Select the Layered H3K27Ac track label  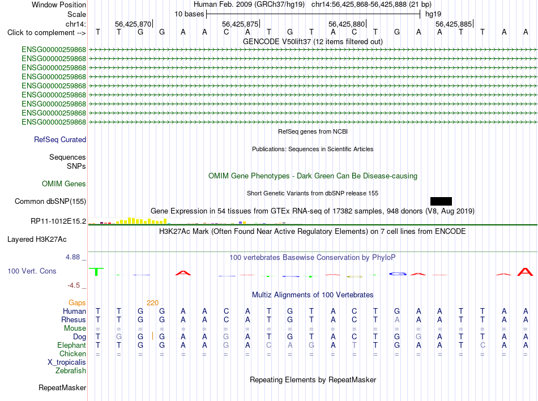37,240
